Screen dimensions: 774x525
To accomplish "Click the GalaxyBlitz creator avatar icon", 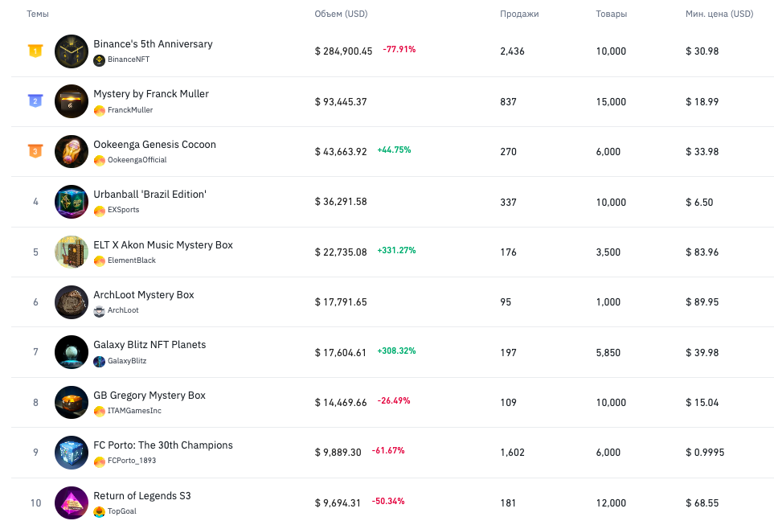I will (x=99, y=362).
